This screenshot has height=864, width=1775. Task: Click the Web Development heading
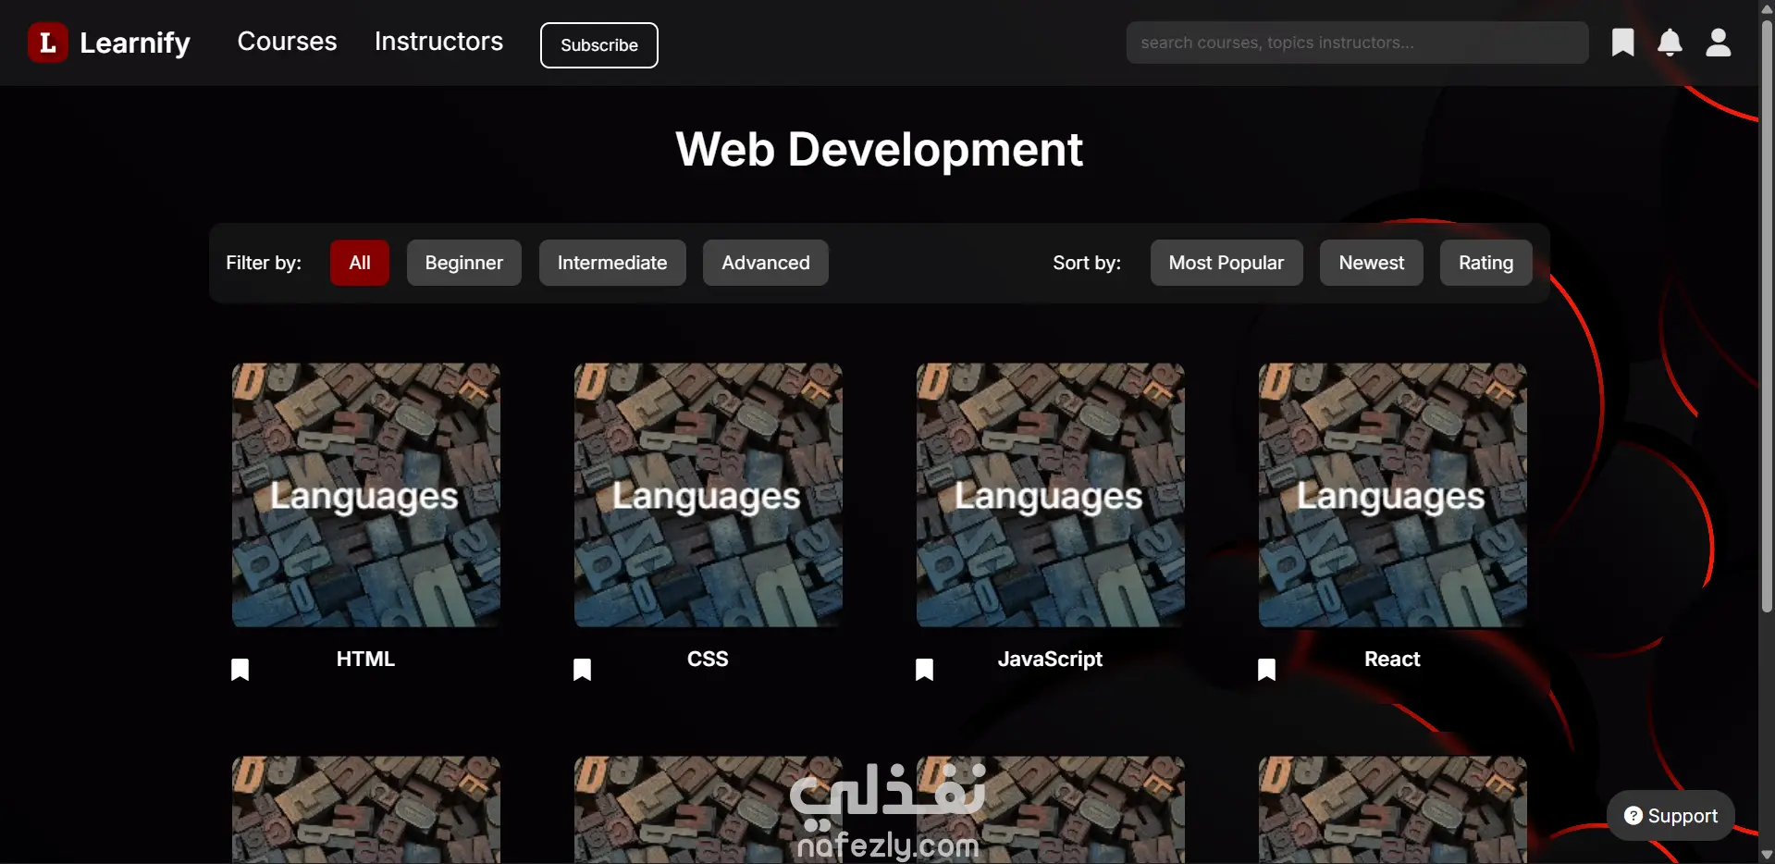click(879, 149)
